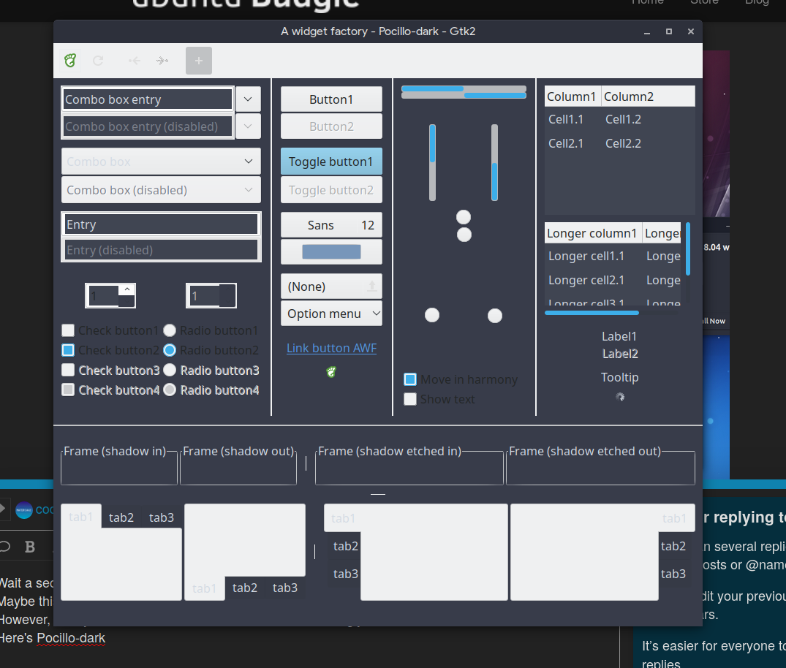Open the Sans 12 font chooser
This screenshot has width=786, height=668.
[331, 225]
